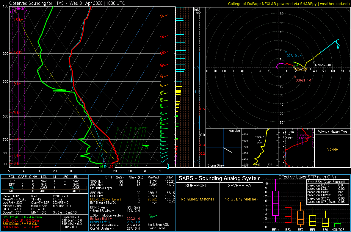Click the Corfidi downshear marker on the hodograph
The image size is (351, 232).
coord(314,63)
